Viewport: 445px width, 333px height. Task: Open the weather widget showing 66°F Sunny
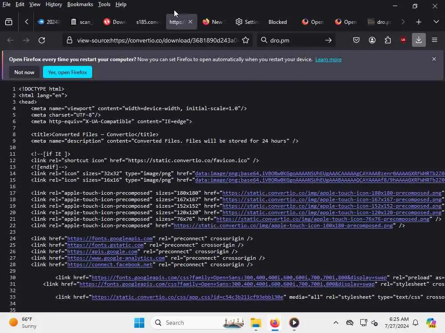click(x=23, y=323)
